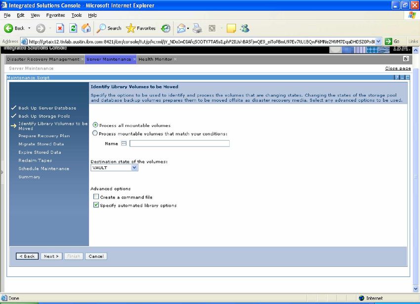Screen dimensions: 420x304
Task: Switch to Disaster Recovery Management tab
Action: coord(43,59)
